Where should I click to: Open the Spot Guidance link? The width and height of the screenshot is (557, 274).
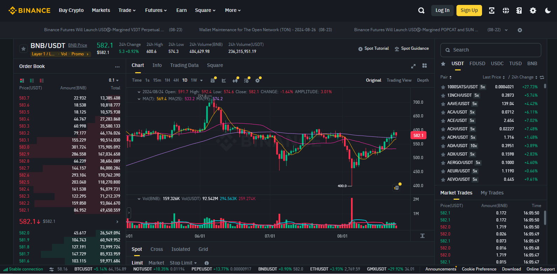tap(412, 48)
